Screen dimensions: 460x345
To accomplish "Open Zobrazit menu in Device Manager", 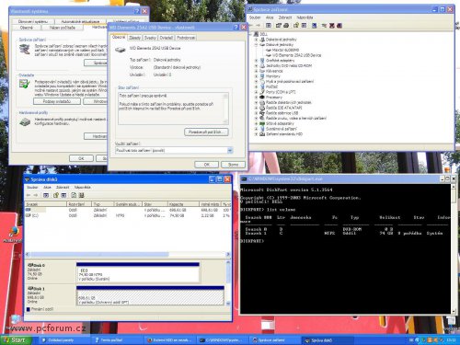I will click(x=285, y=17).
